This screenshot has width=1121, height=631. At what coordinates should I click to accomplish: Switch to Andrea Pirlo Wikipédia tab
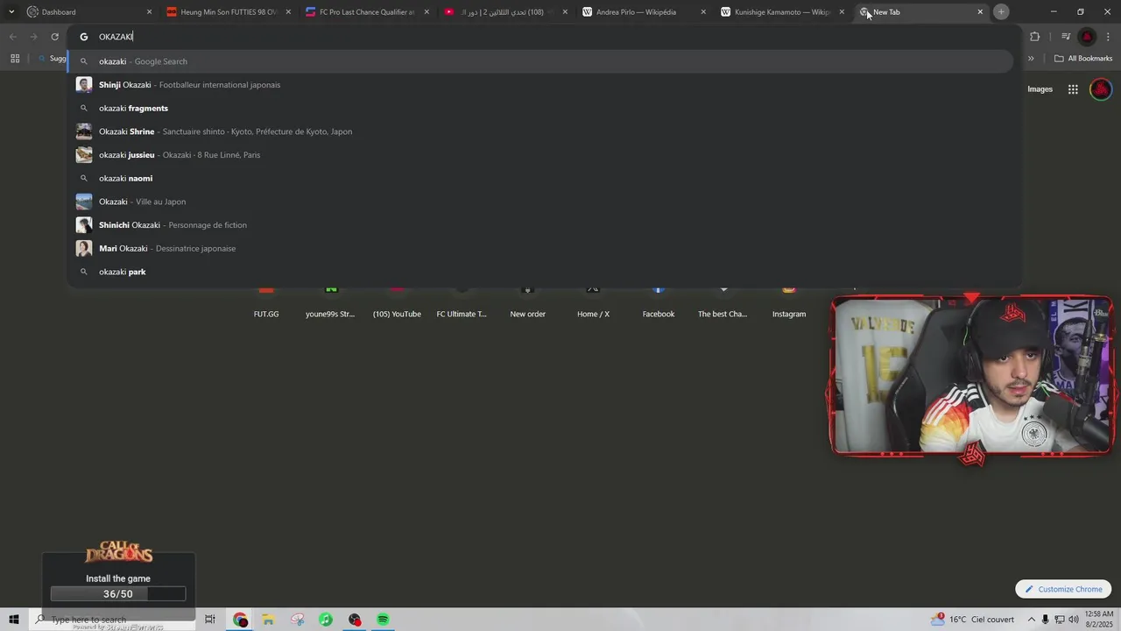pos(644,12)
